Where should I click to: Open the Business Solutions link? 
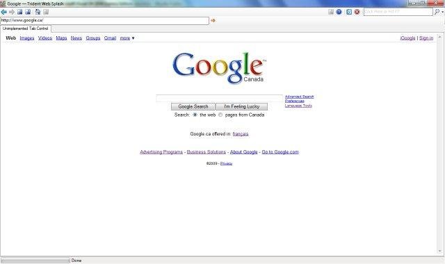[x=207, y=152]
